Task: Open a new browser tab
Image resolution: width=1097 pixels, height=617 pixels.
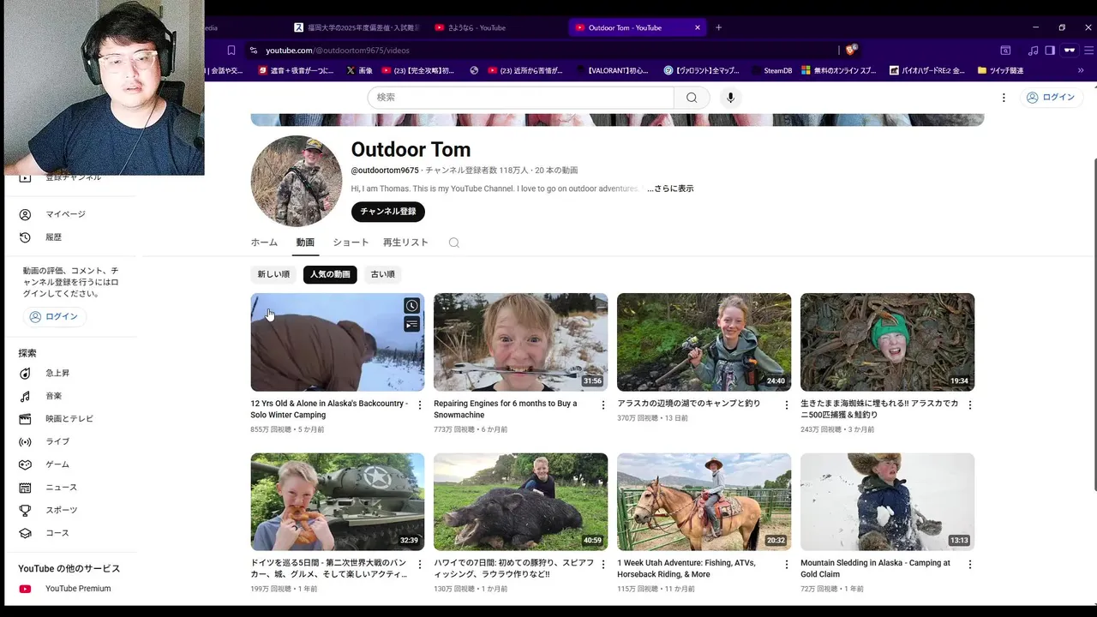Action: coord(718,27)
